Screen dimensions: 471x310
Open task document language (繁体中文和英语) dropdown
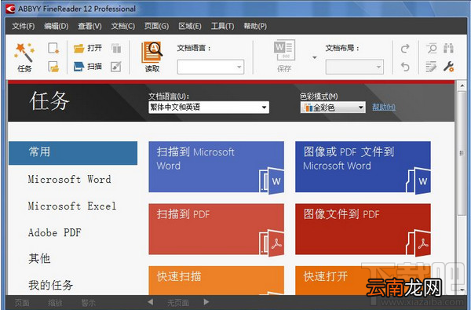point(209,108)
